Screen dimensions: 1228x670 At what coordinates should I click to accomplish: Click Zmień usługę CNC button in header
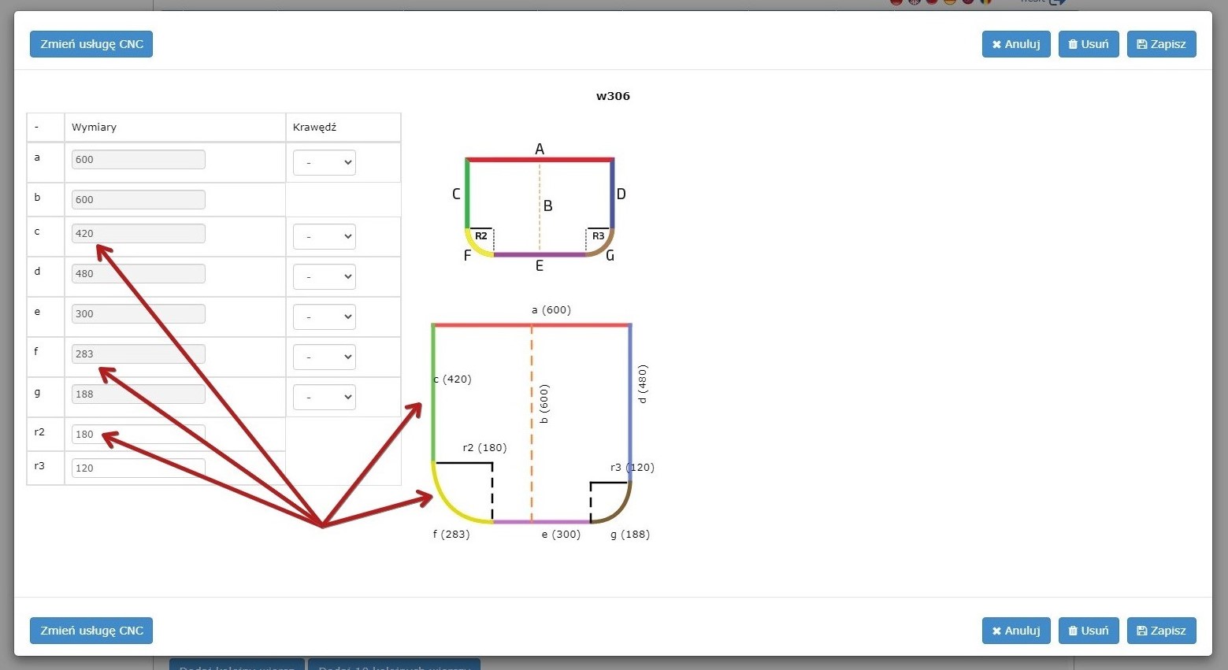click(91, 44)
